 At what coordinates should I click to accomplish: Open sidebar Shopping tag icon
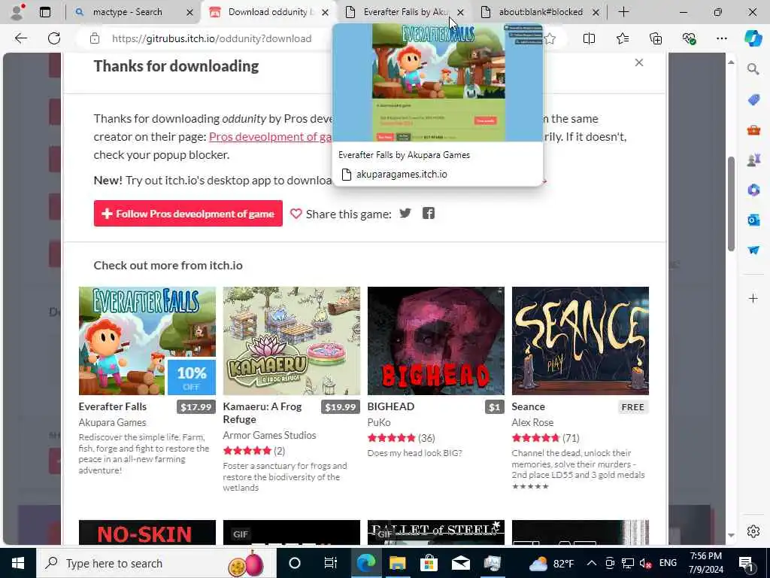click(753, 100)
